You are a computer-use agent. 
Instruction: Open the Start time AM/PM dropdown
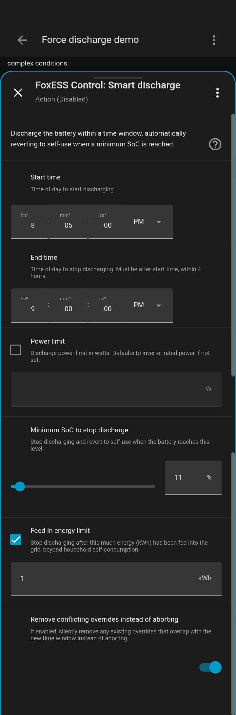point(147,222)
